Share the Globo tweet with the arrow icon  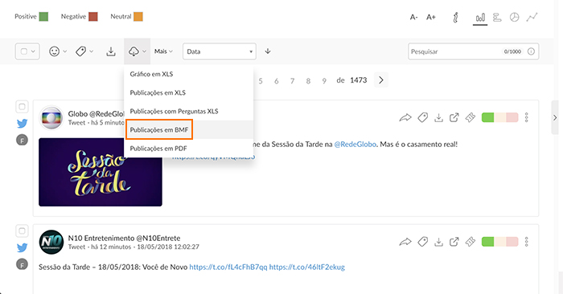[x=405, y=117]
